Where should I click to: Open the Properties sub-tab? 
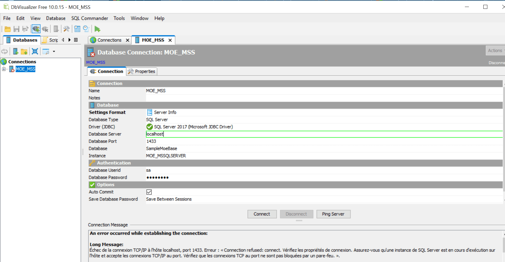coord(141,71)
